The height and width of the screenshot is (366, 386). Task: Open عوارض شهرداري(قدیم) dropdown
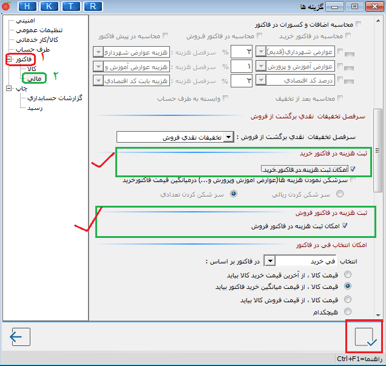(x=261, y=52)
